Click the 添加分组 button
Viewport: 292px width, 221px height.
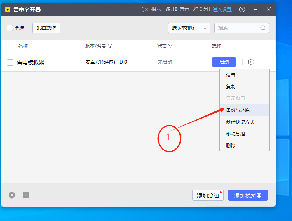[x=208, y=195]
